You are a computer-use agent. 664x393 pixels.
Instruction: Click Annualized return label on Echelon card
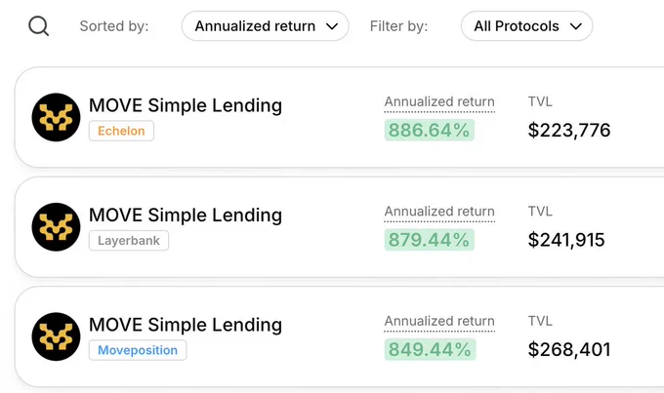(439, 102)
